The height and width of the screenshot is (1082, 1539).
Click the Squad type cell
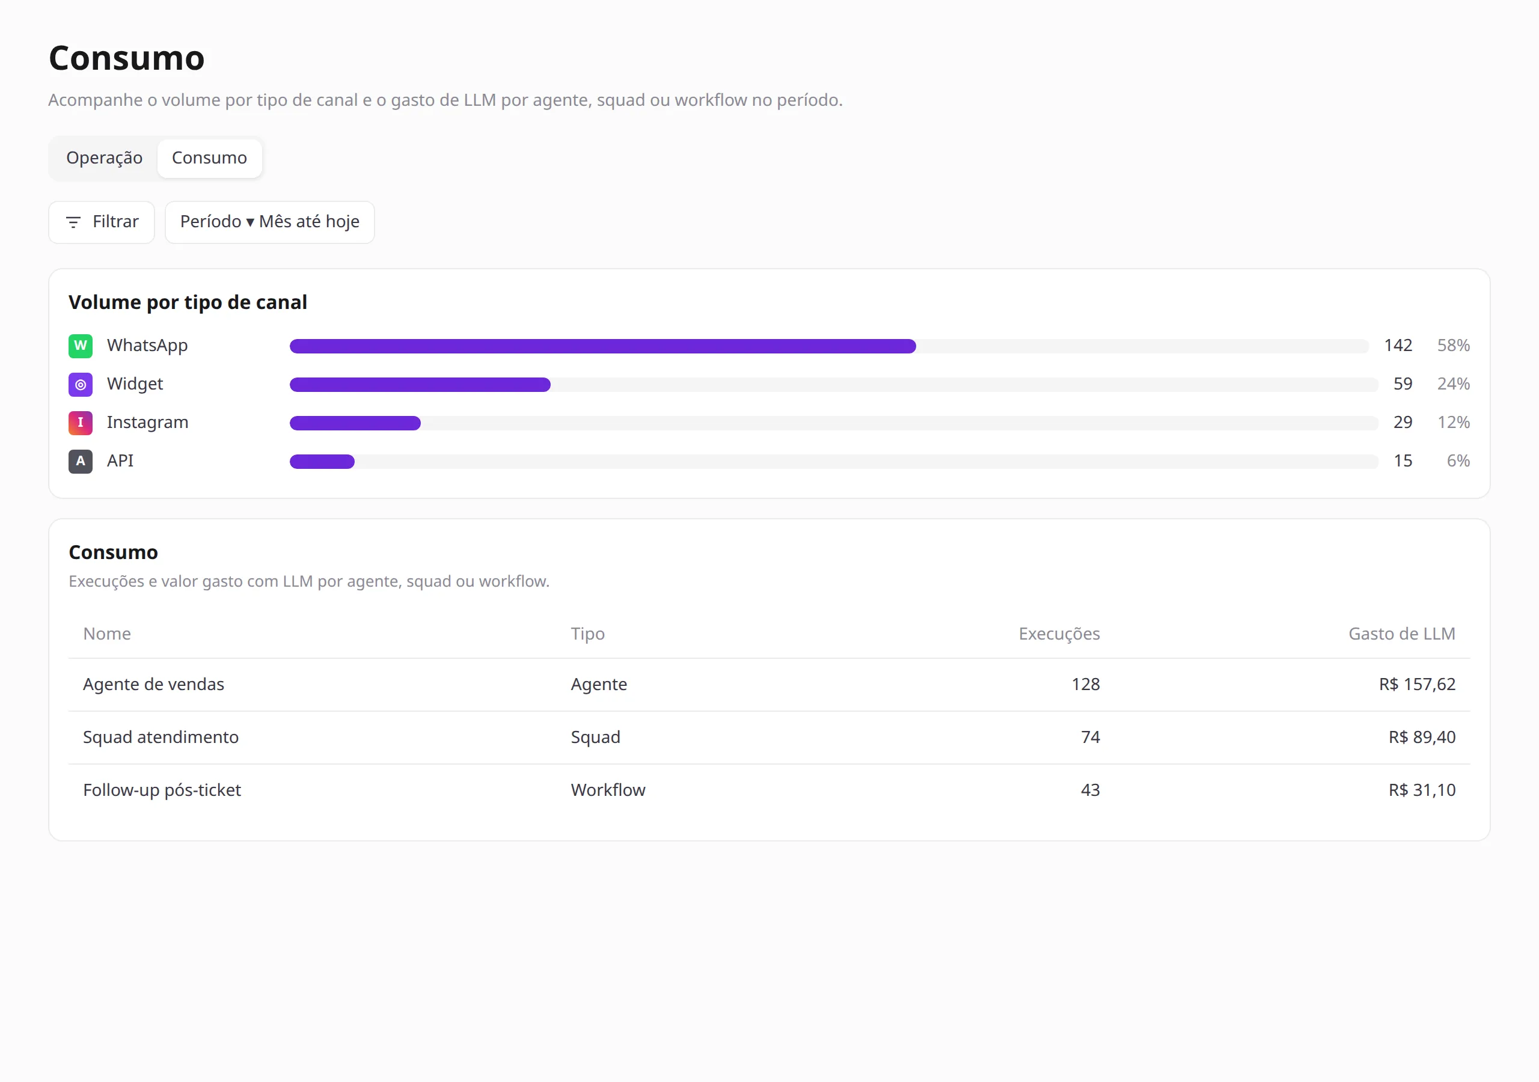[x=595, y=737]
